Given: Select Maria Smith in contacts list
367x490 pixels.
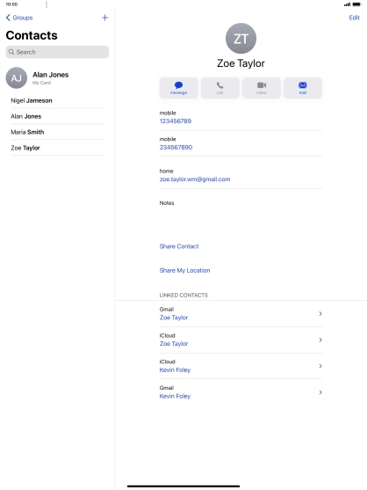Looking at the screenshot, I should (57, 132).
